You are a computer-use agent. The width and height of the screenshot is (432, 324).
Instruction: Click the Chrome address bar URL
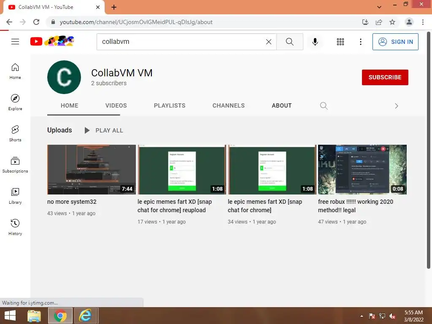coord(136,22)
